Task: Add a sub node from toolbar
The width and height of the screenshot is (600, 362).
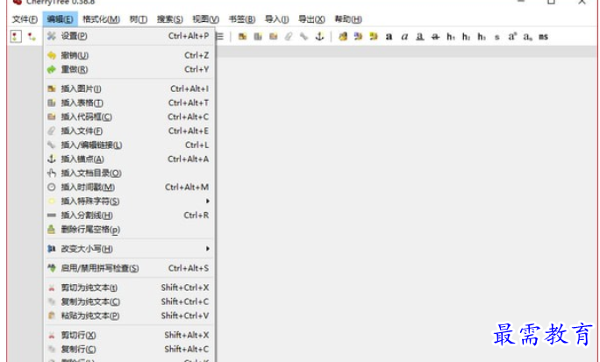Action: (x=32, y=37)
